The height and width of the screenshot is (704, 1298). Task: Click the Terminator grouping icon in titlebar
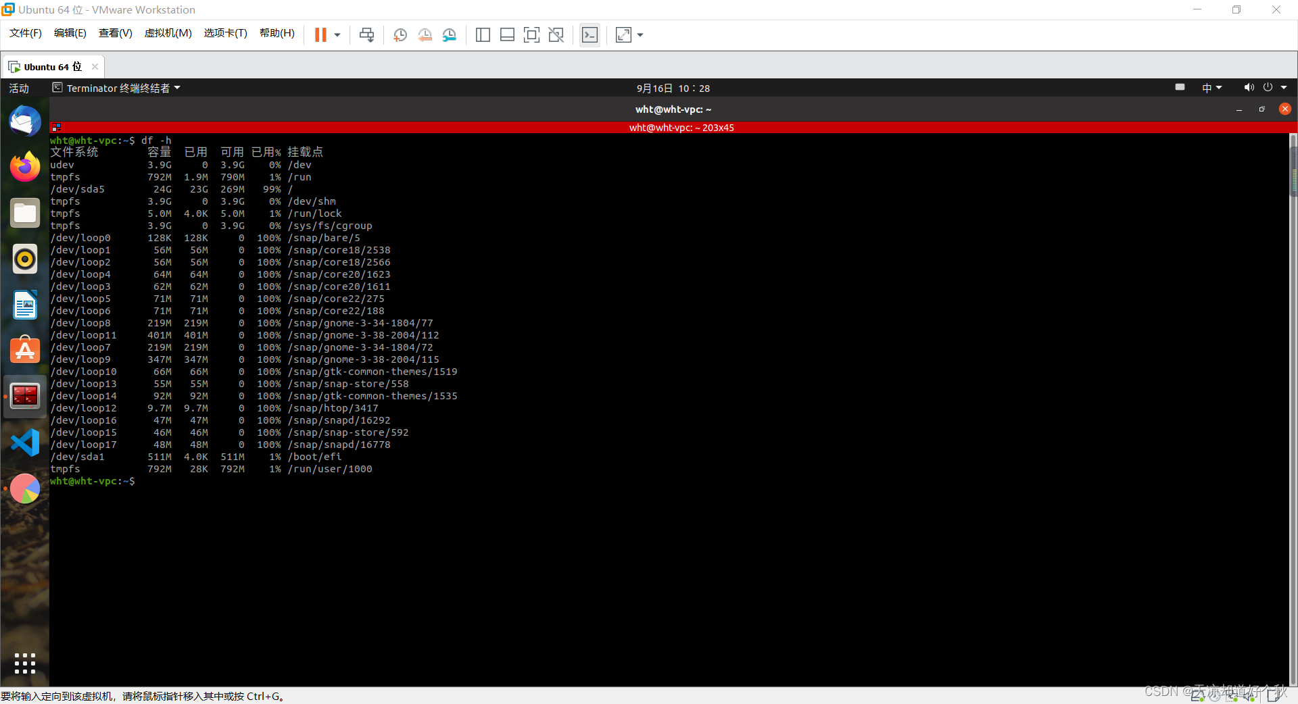[56, 127]
